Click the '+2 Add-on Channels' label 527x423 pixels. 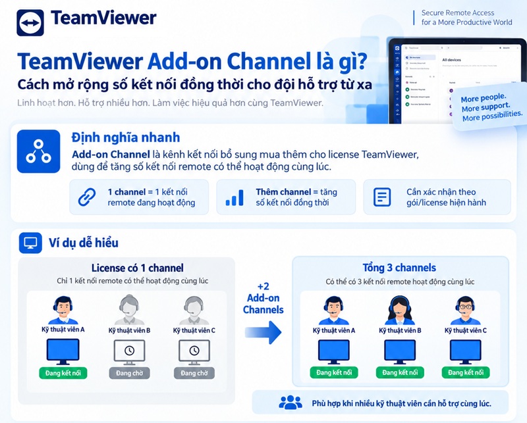click(263, 298)
